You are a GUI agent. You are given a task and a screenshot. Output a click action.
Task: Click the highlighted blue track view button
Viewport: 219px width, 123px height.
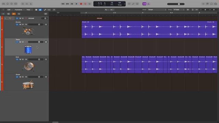(x=40, y=10)
